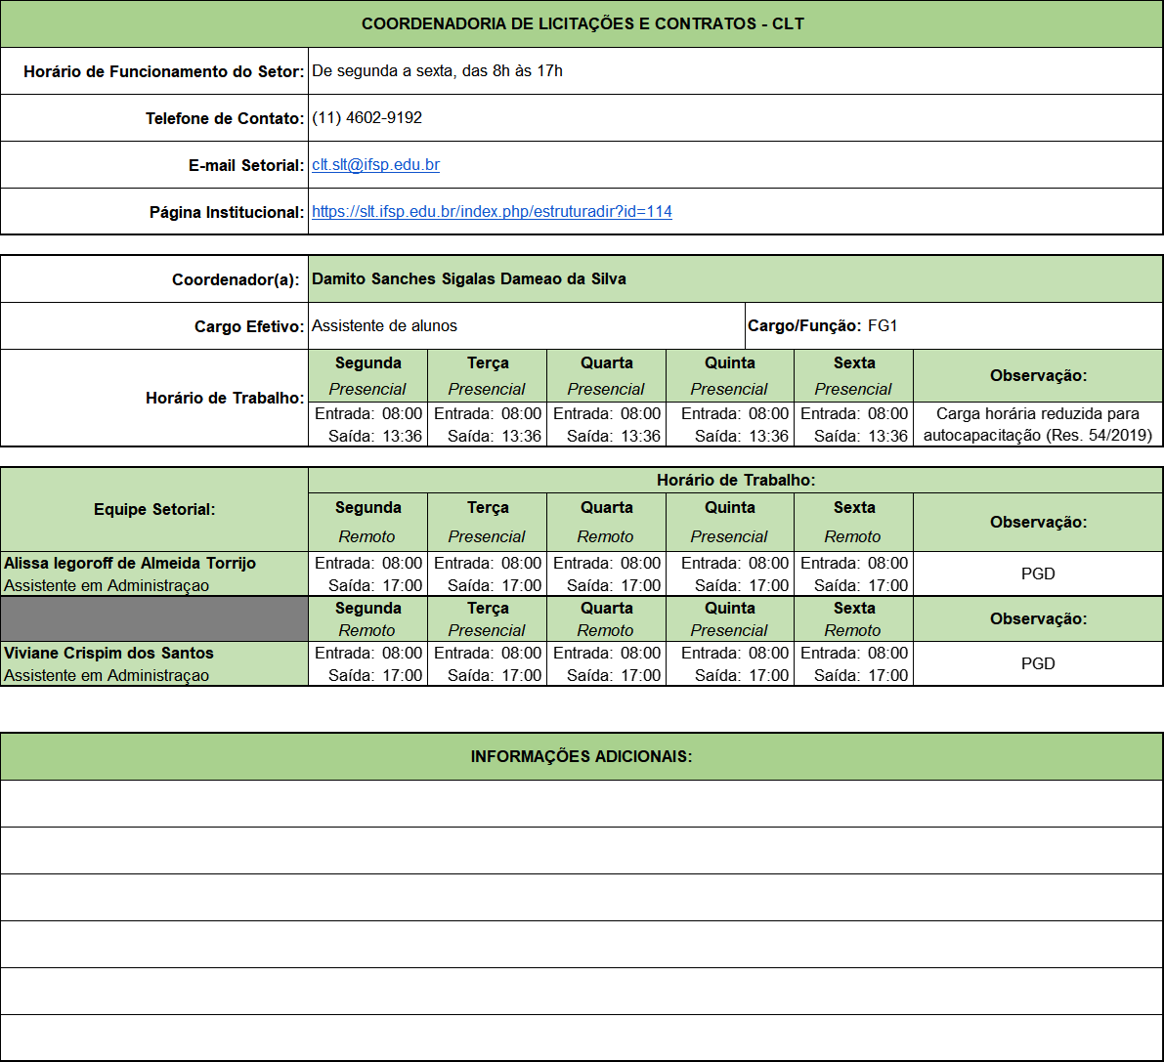Select the 'E-mail Setorial:' label cell
Viewport: 1164px width, 1062px height.
(x=154, y=165)
